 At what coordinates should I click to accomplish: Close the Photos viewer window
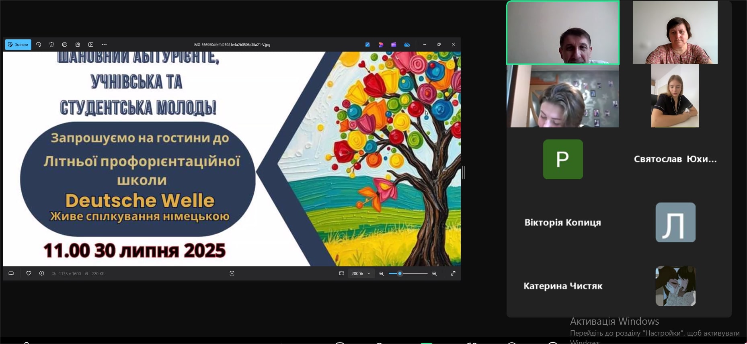tap(453, 45)
